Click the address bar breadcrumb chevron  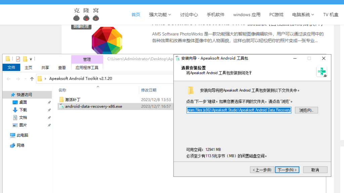[45, 79]
